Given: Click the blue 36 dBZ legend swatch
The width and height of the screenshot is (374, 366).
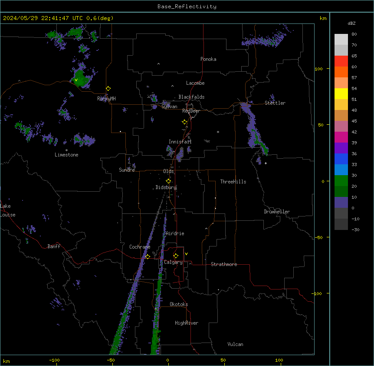Looking at the screenshot, I should point(341,159).
